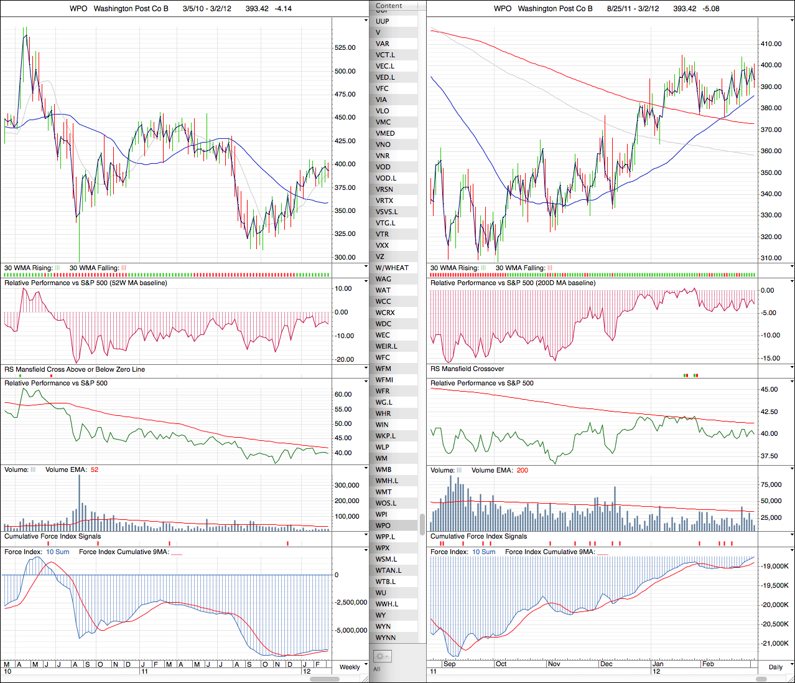This screenshot has width=795, height=683.
Task: Choose VXX in the symbol list
Action: 382,245
